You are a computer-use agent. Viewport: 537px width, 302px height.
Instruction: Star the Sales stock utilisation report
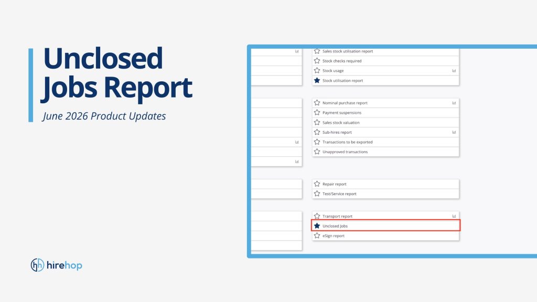317,51
